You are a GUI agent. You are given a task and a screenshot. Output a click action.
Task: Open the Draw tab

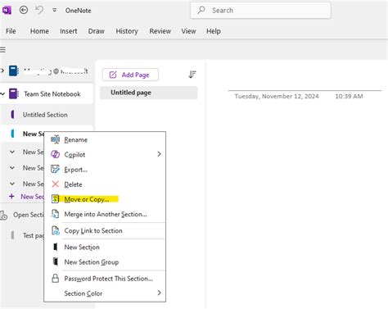click(x=97, y=31)
